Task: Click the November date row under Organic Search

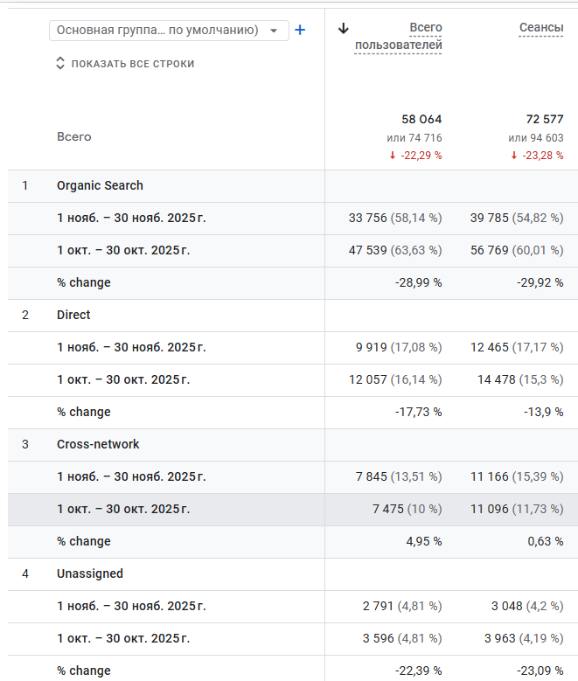Action: click(x=131, y=218)
